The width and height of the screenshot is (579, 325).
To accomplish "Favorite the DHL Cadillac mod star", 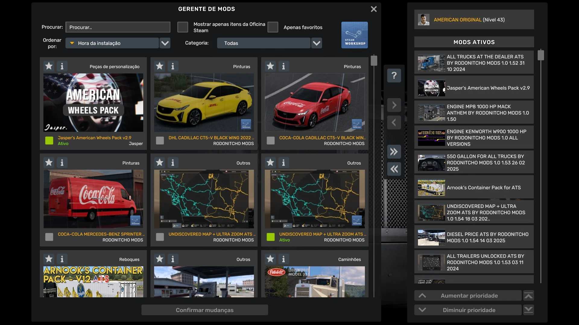I will 160,66.
